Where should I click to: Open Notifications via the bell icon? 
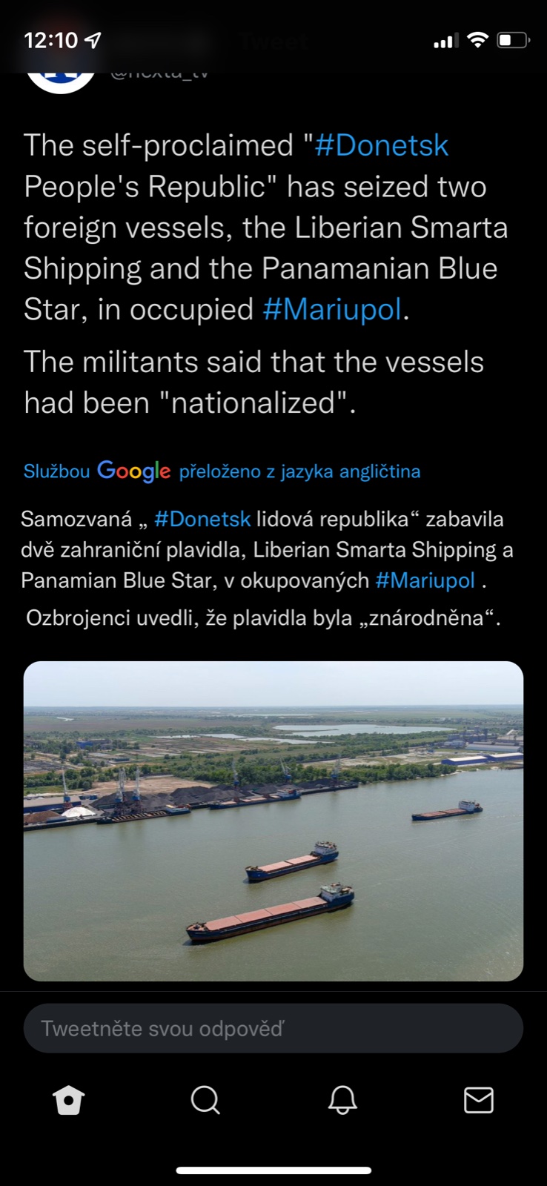click(x=342, y=1100)
